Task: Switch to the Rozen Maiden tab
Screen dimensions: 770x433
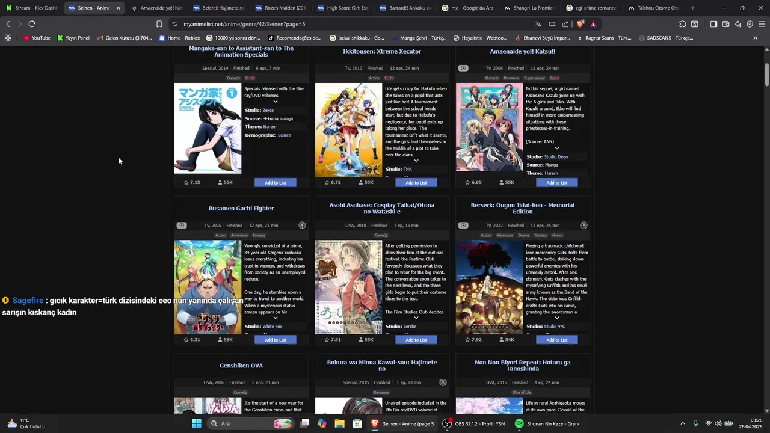Action: (280, 8)
